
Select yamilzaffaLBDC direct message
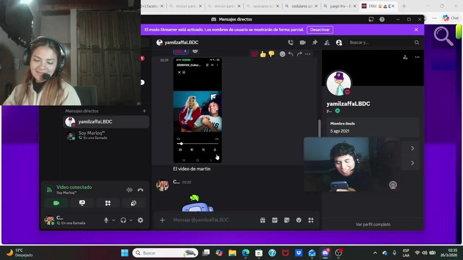(106, 122)
